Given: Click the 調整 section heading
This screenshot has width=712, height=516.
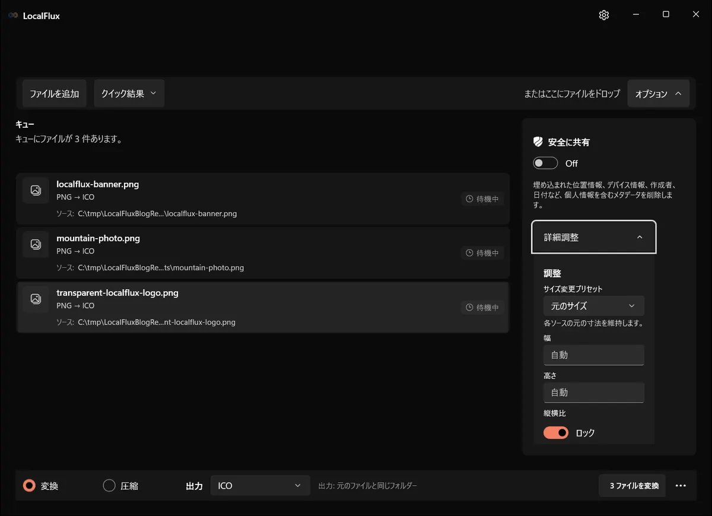Looking at the screenshot, I should tap(552, 274).
